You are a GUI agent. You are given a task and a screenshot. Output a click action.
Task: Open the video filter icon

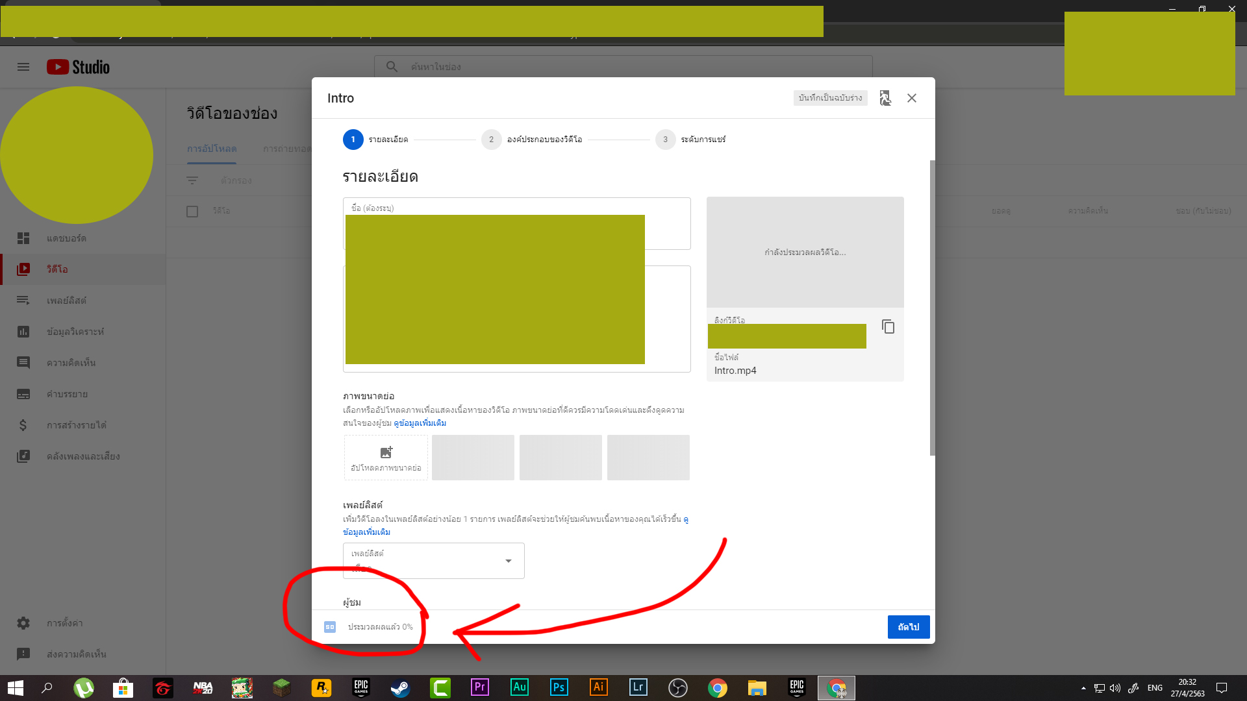(192, 180)
